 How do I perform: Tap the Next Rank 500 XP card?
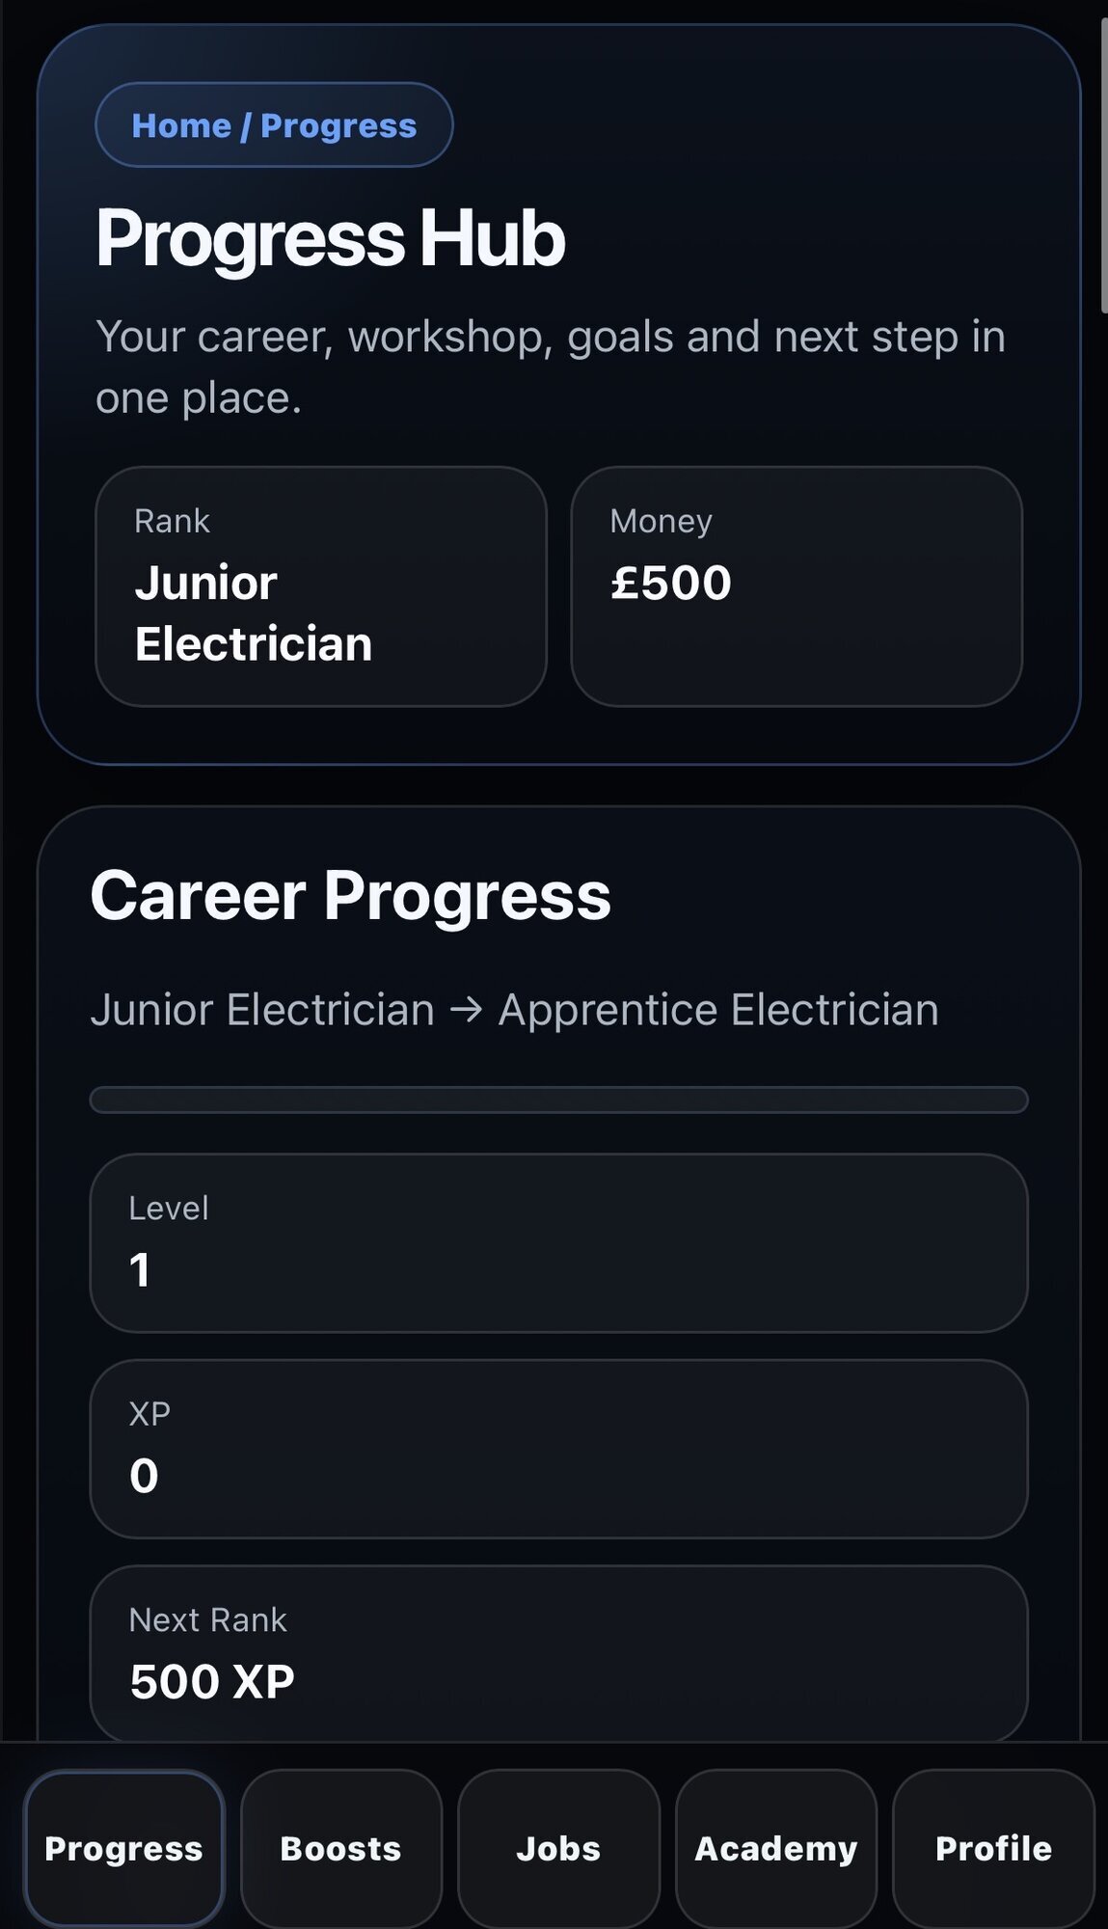coord(558,1654)
